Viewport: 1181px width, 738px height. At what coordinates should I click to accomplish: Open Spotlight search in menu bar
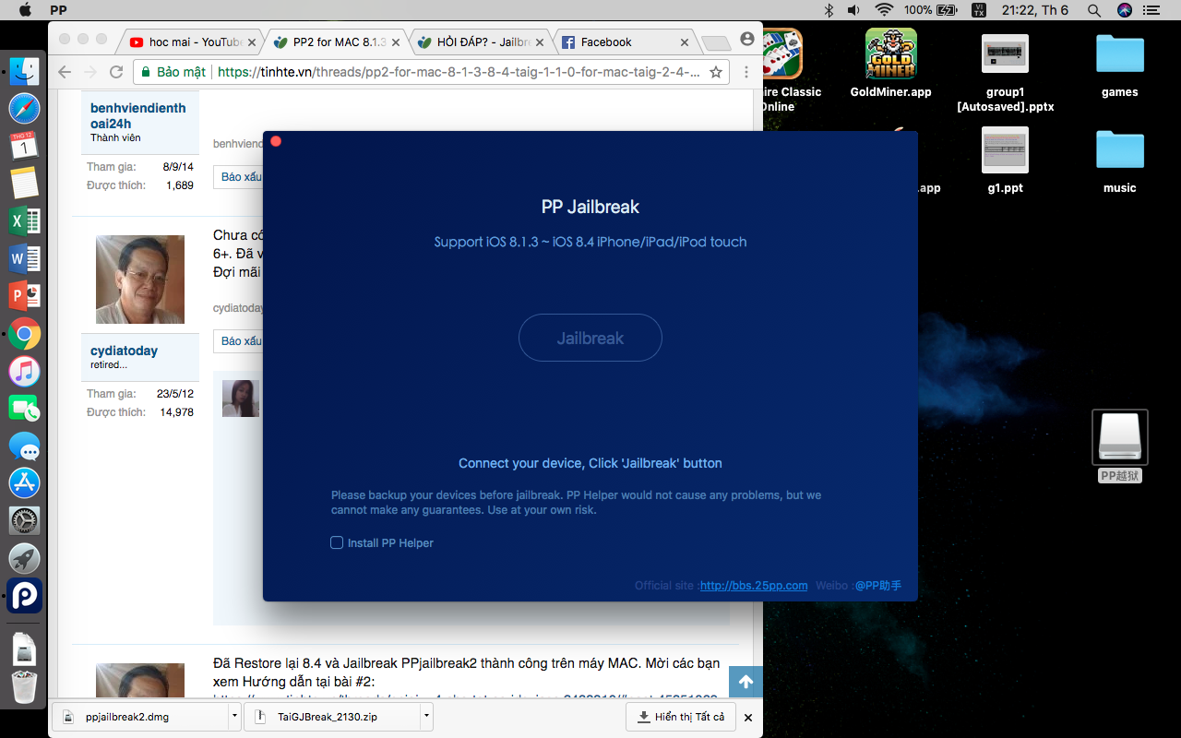1093,10
